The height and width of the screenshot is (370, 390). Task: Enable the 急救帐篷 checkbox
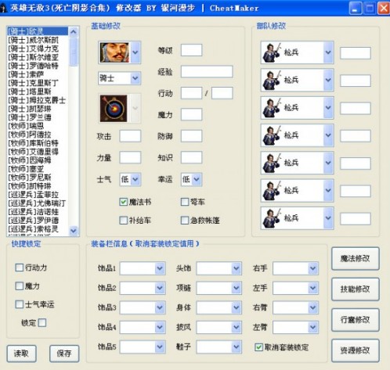pyautogui.click(x=185, y=221)
